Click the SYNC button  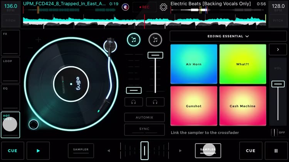pyautogui.click(x=144, y=130)
